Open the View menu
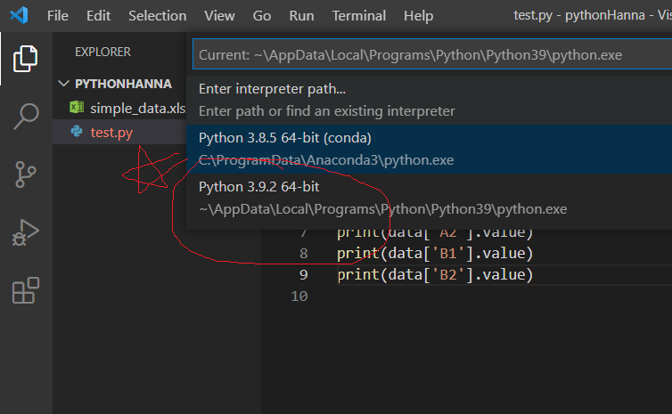This screenshot has width=672, height=414. (x=219, y=16)
